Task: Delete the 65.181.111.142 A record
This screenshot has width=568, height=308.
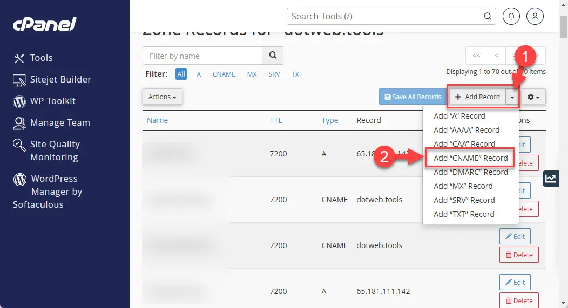Action: (519, 300)
